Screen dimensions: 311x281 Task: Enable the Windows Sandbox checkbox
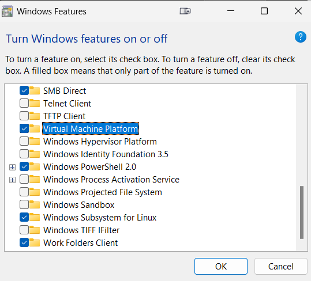click(24, 205)
